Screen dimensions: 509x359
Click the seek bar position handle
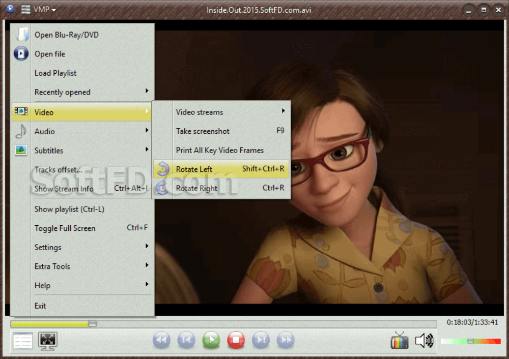93,323
